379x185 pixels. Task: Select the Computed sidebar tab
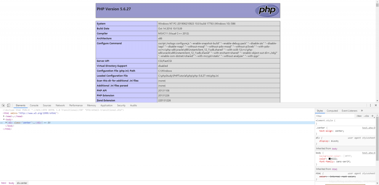332,111
